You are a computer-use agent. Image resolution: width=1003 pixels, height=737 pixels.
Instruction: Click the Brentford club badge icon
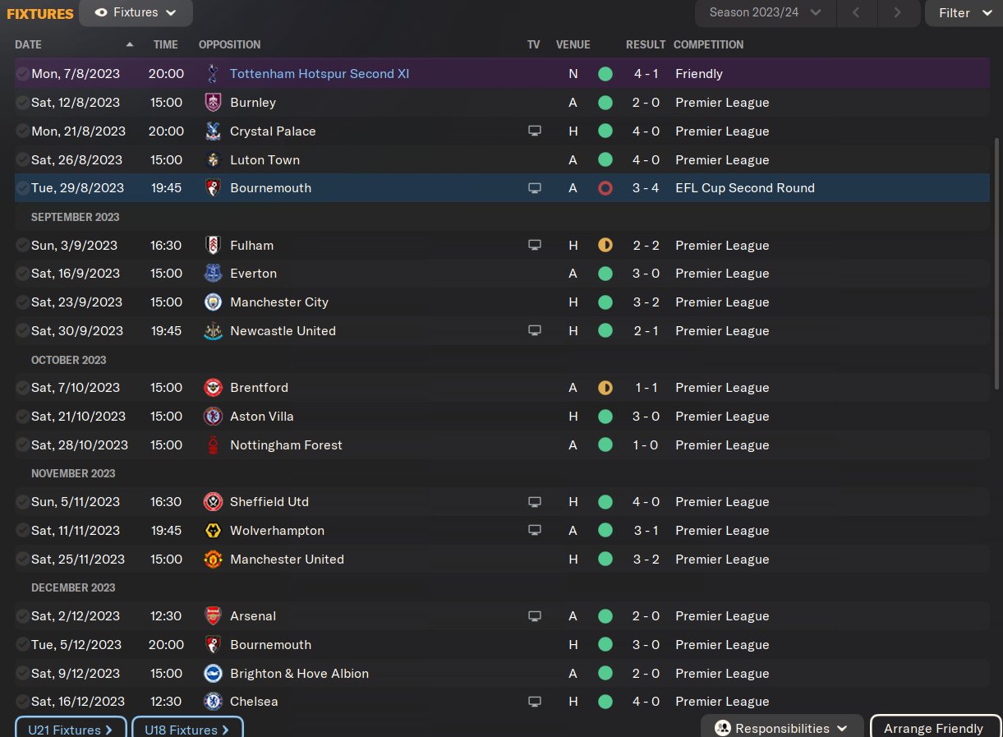(x=213, y=388)
